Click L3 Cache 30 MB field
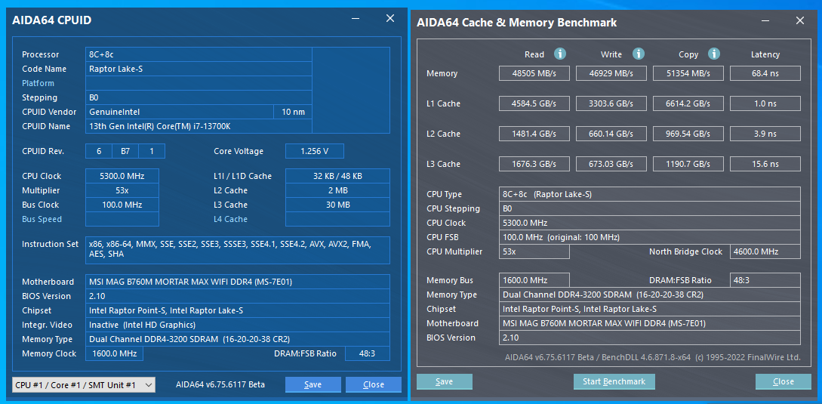 [x=337, y=205]
